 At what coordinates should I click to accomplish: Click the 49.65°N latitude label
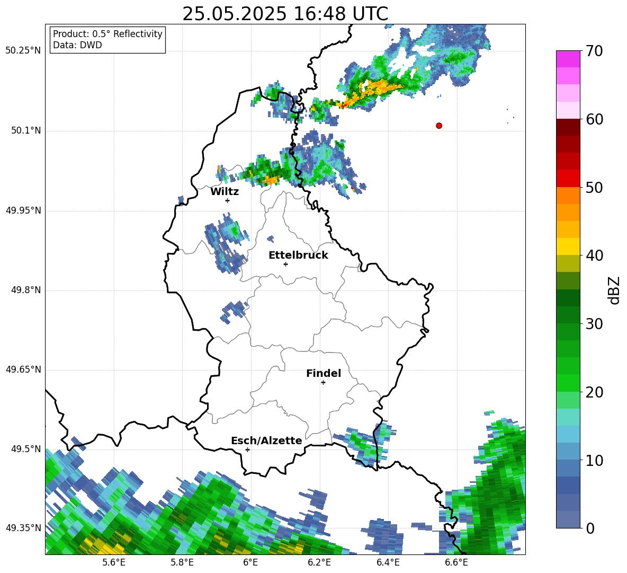[x=23, y=370]
